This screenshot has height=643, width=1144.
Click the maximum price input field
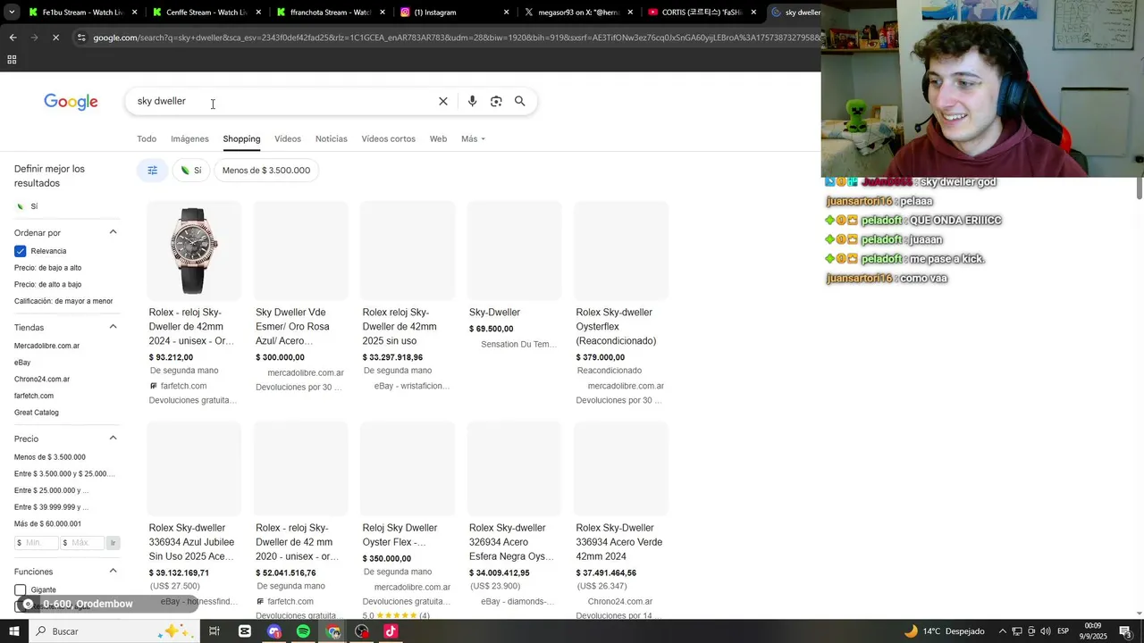(82, 543)
